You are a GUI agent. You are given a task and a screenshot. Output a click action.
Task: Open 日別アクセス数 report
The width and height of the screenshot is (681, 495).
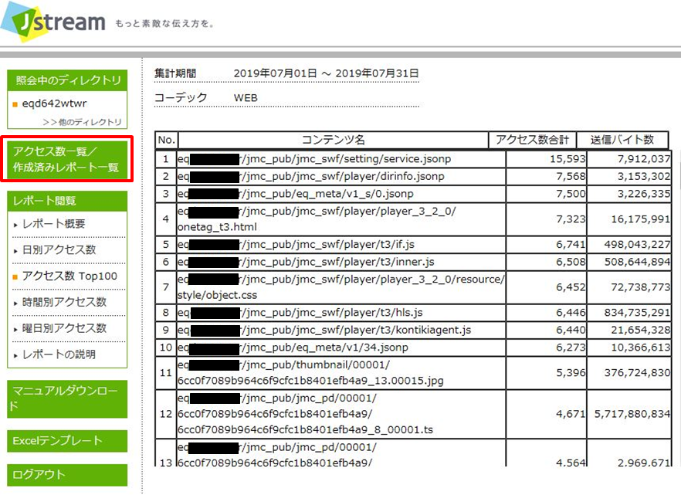pos(59,249)
